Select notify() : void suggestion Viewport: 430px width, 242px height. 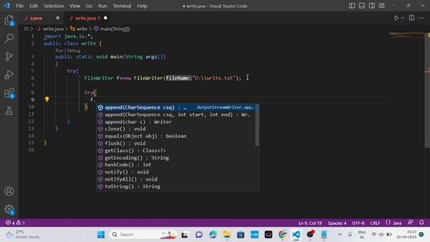177,172
